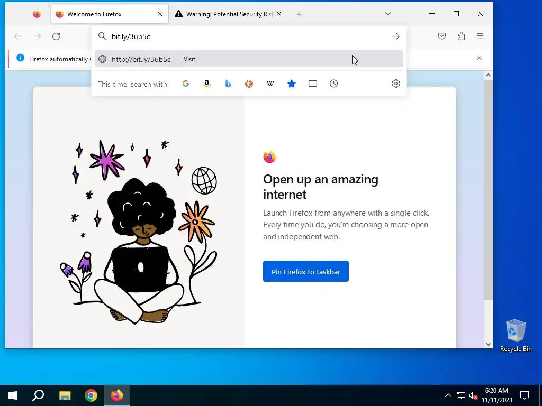Click the taskbar clock showing 6:20 AM

496,395
